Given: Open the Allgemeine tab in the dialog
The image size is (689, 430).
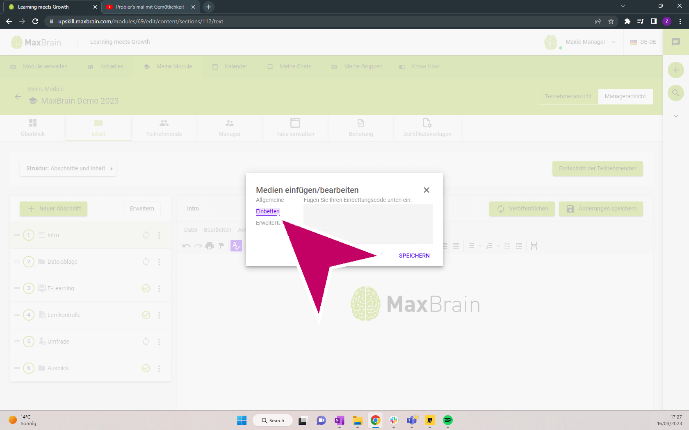Looking at the screenshot, I should [x=270, y=200].
